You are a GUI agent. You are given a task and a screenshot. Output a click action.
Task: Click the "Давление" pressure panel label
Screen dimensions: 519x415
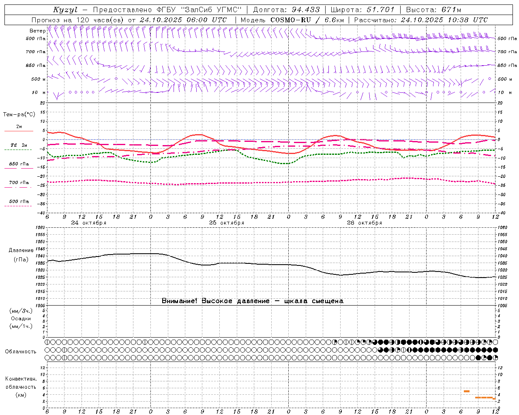click(x=21, y=250)
